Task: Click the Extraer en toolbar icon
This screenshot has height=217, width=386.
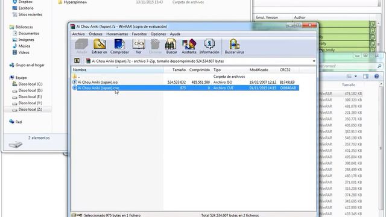Action: 99,46
